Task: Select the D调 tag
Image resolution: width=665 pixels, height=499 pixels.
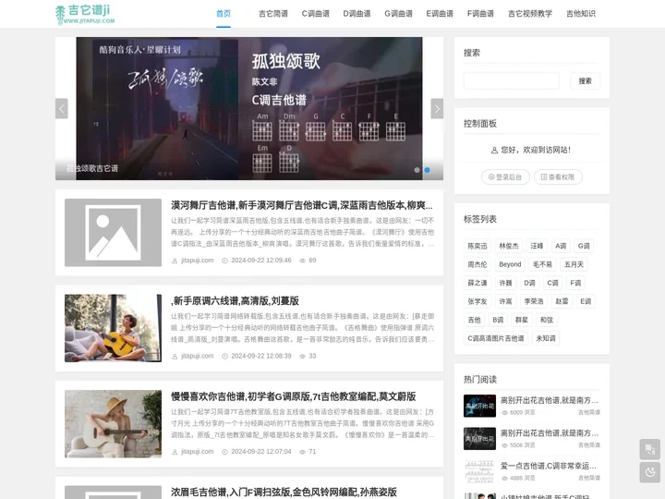Action: pyautogui.click(x=529, y=283)
